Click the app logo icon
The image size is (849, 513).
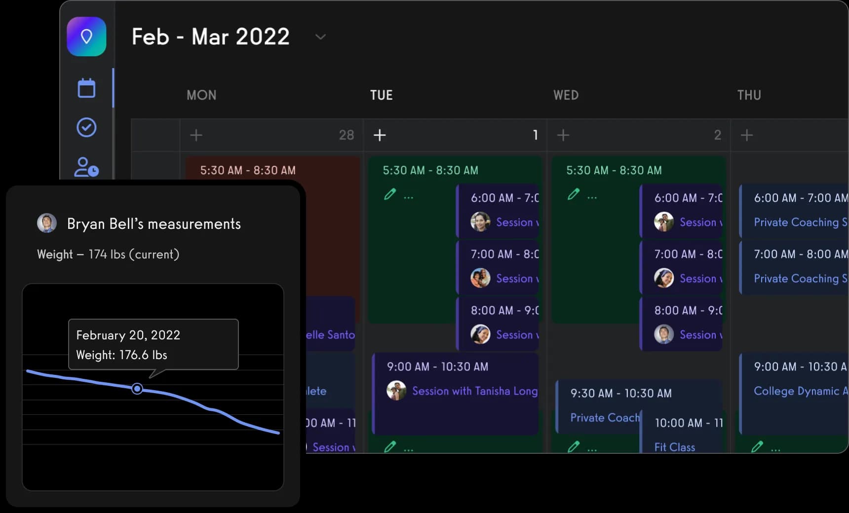pos(86,37)
